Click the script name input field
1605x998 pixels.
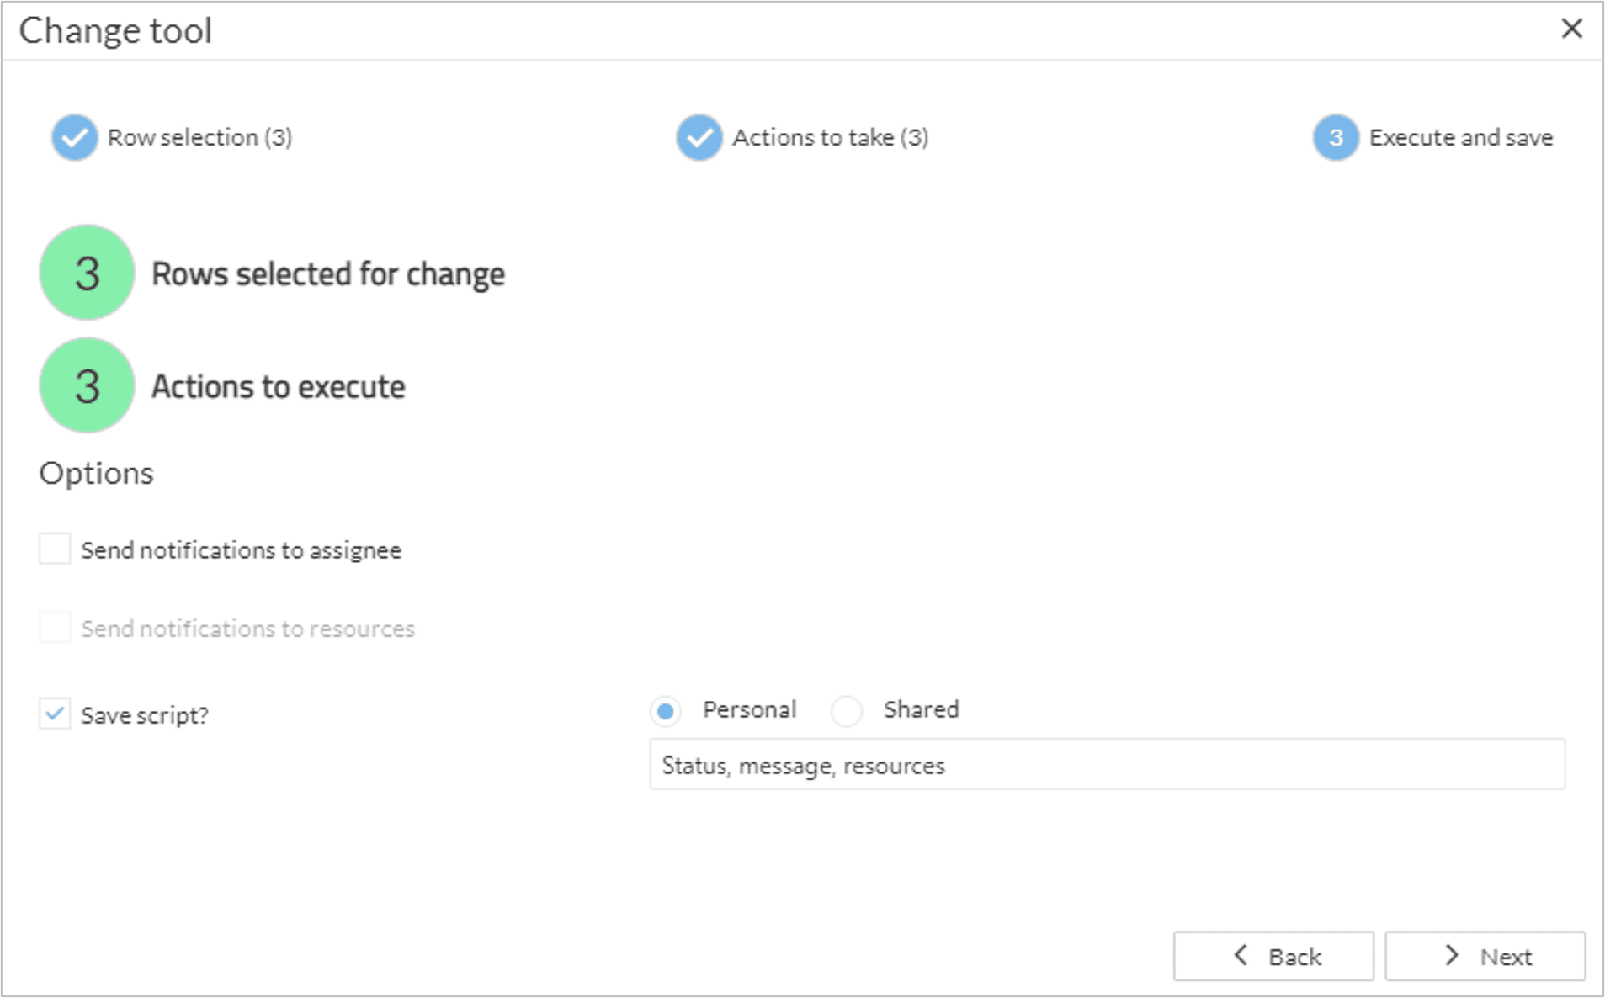click(1107, 764)
